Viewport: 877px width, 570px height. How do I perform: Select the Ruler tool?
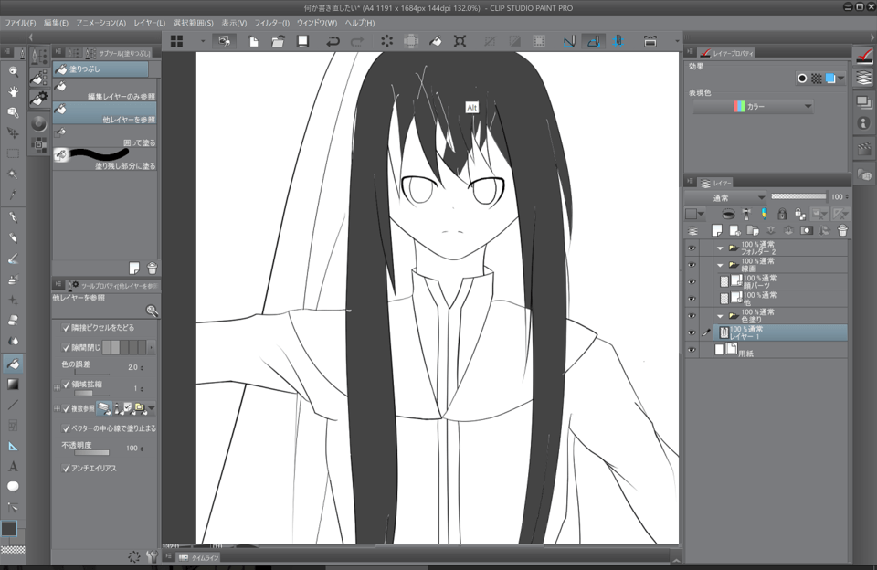coord(13,446)
